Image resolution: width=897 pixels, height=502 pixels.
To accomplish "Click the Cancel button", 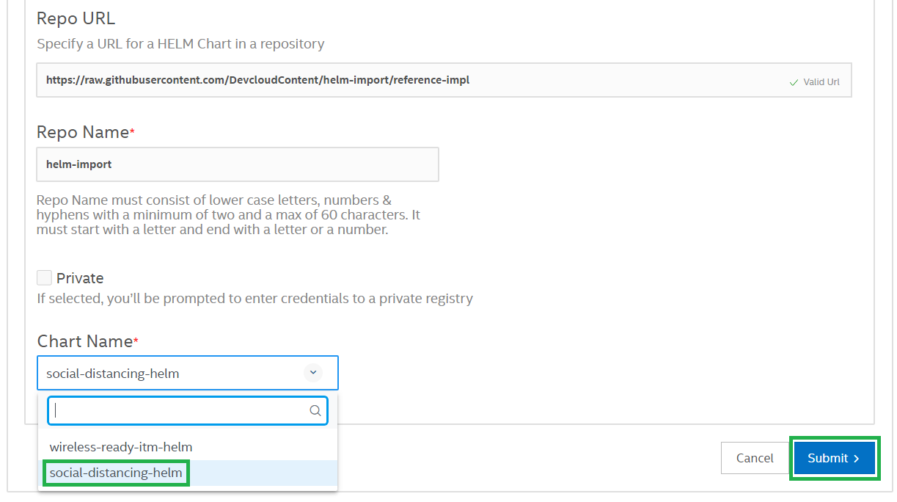I will click(x=755, y=458).
